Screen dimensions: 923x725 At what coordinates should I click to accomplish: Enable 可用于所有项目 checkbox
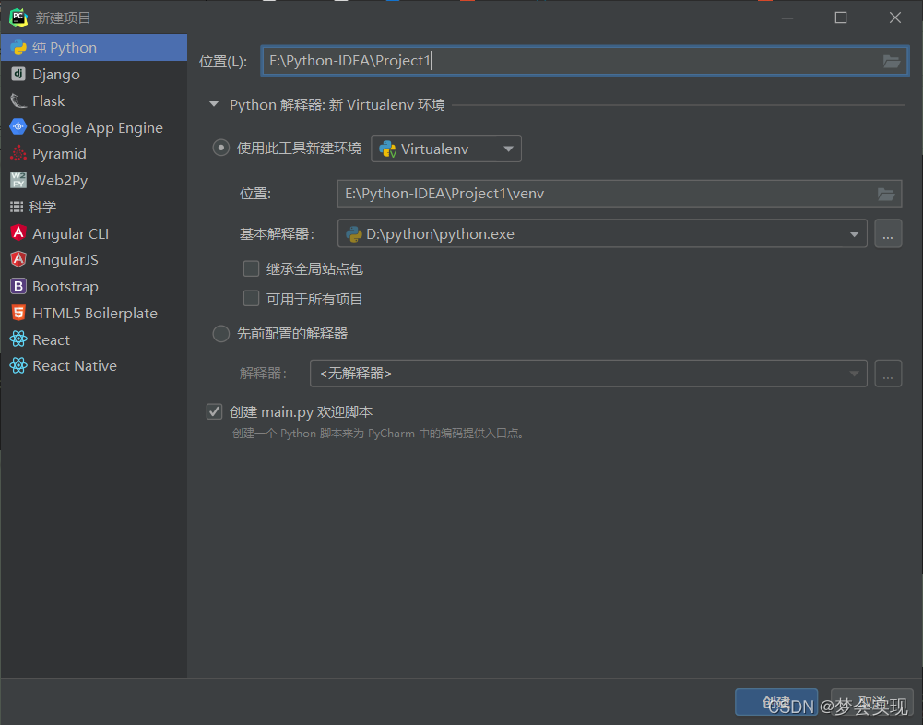tap(252, 299)
